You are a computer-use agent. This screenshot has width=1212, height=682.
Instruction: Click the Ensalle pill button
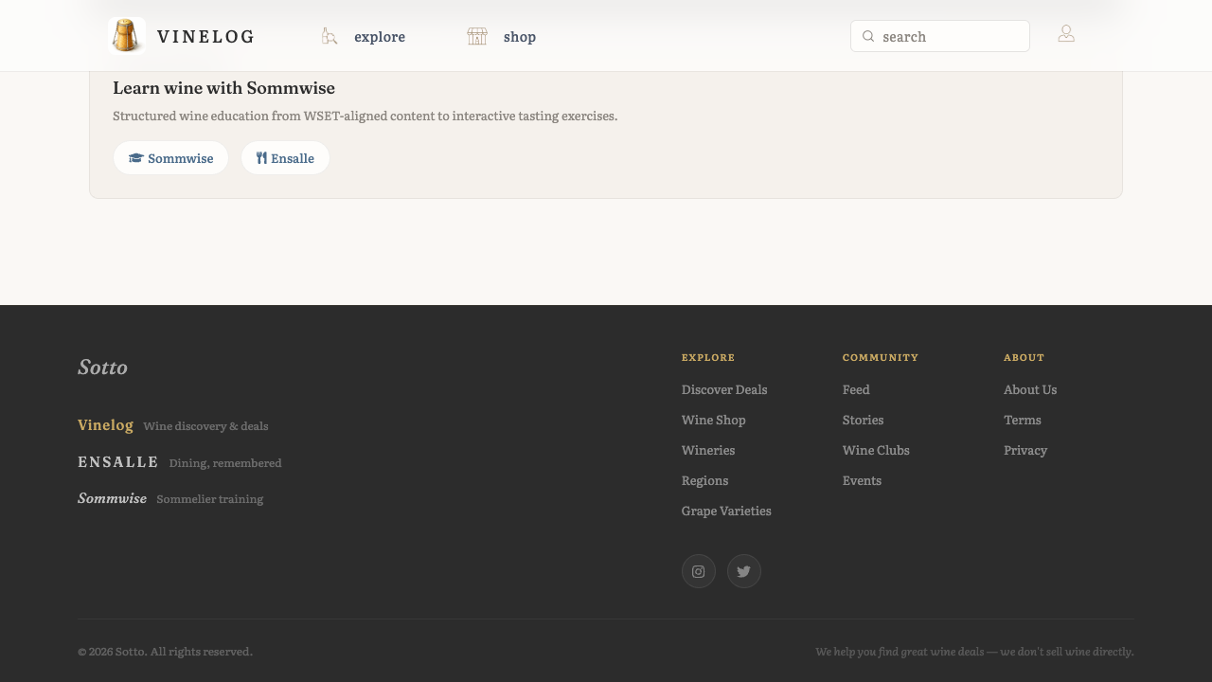pos(285,158)
